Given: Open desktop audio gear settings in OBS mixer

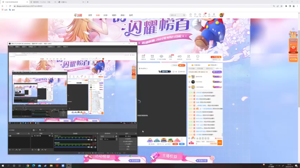Looking at the screenshot, I should [x=95, y=147].
